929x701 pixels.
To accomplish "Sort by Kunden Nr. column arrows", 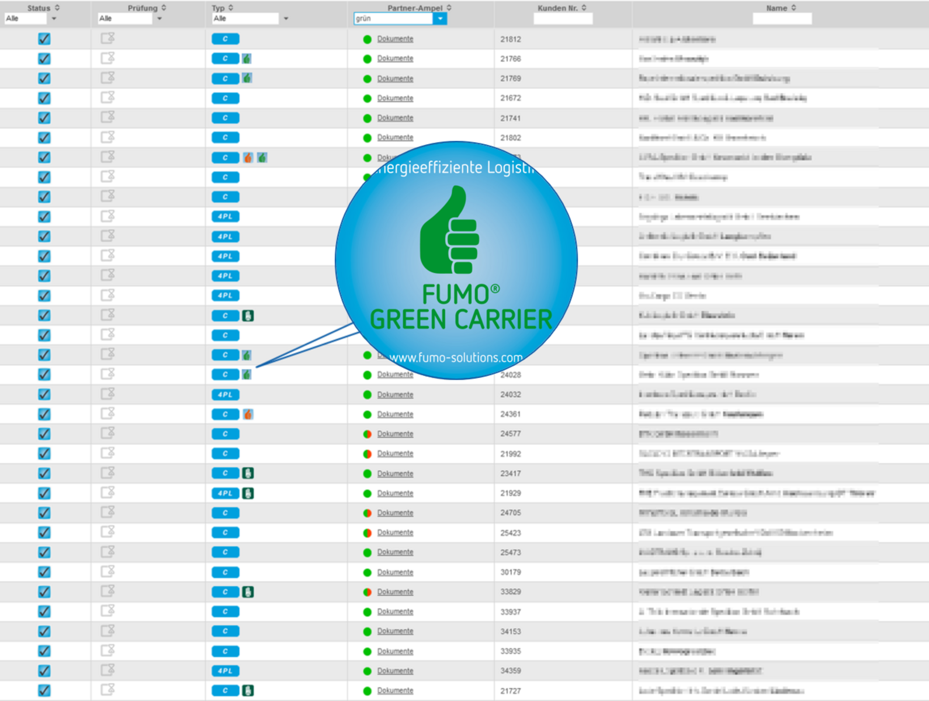I will (x=584, y=8).
